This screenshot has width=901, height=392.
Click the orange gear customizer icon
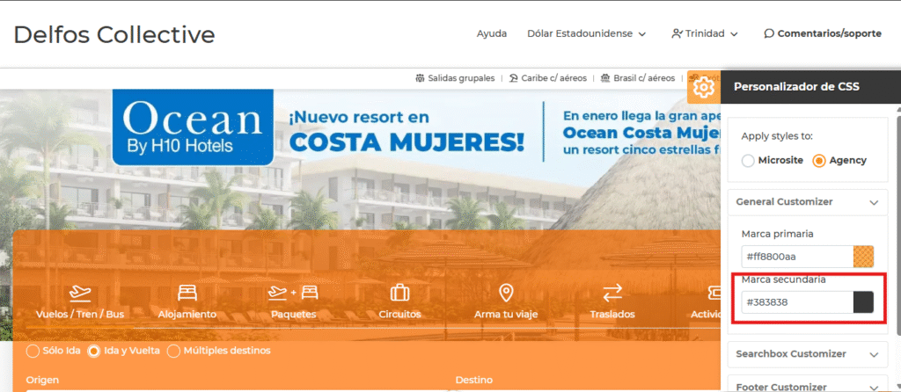point(703,88)
